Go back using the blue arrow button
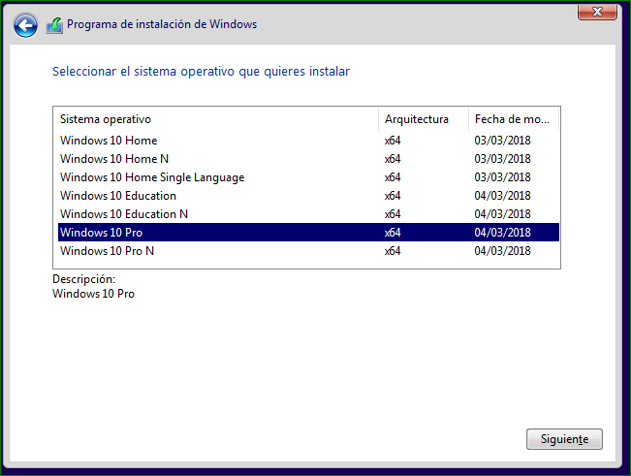Image resolution: width=631 pixels, height=476 pixels. (25, 25)
